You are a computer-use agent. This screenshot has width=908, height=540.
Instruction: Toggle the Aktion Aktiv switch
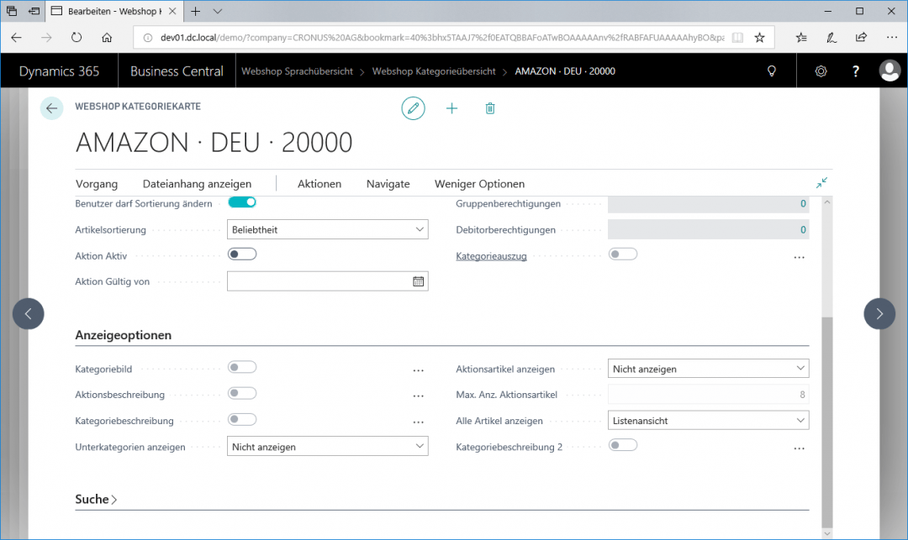[242, 254]
